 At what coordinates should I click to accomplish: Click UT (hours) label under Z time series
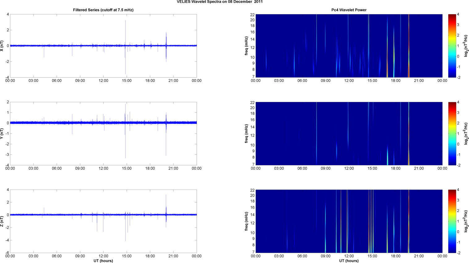103,261
